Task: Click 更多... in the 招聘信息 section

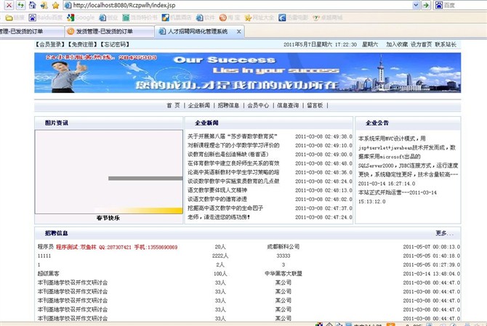Action: [x=444, y=233]
